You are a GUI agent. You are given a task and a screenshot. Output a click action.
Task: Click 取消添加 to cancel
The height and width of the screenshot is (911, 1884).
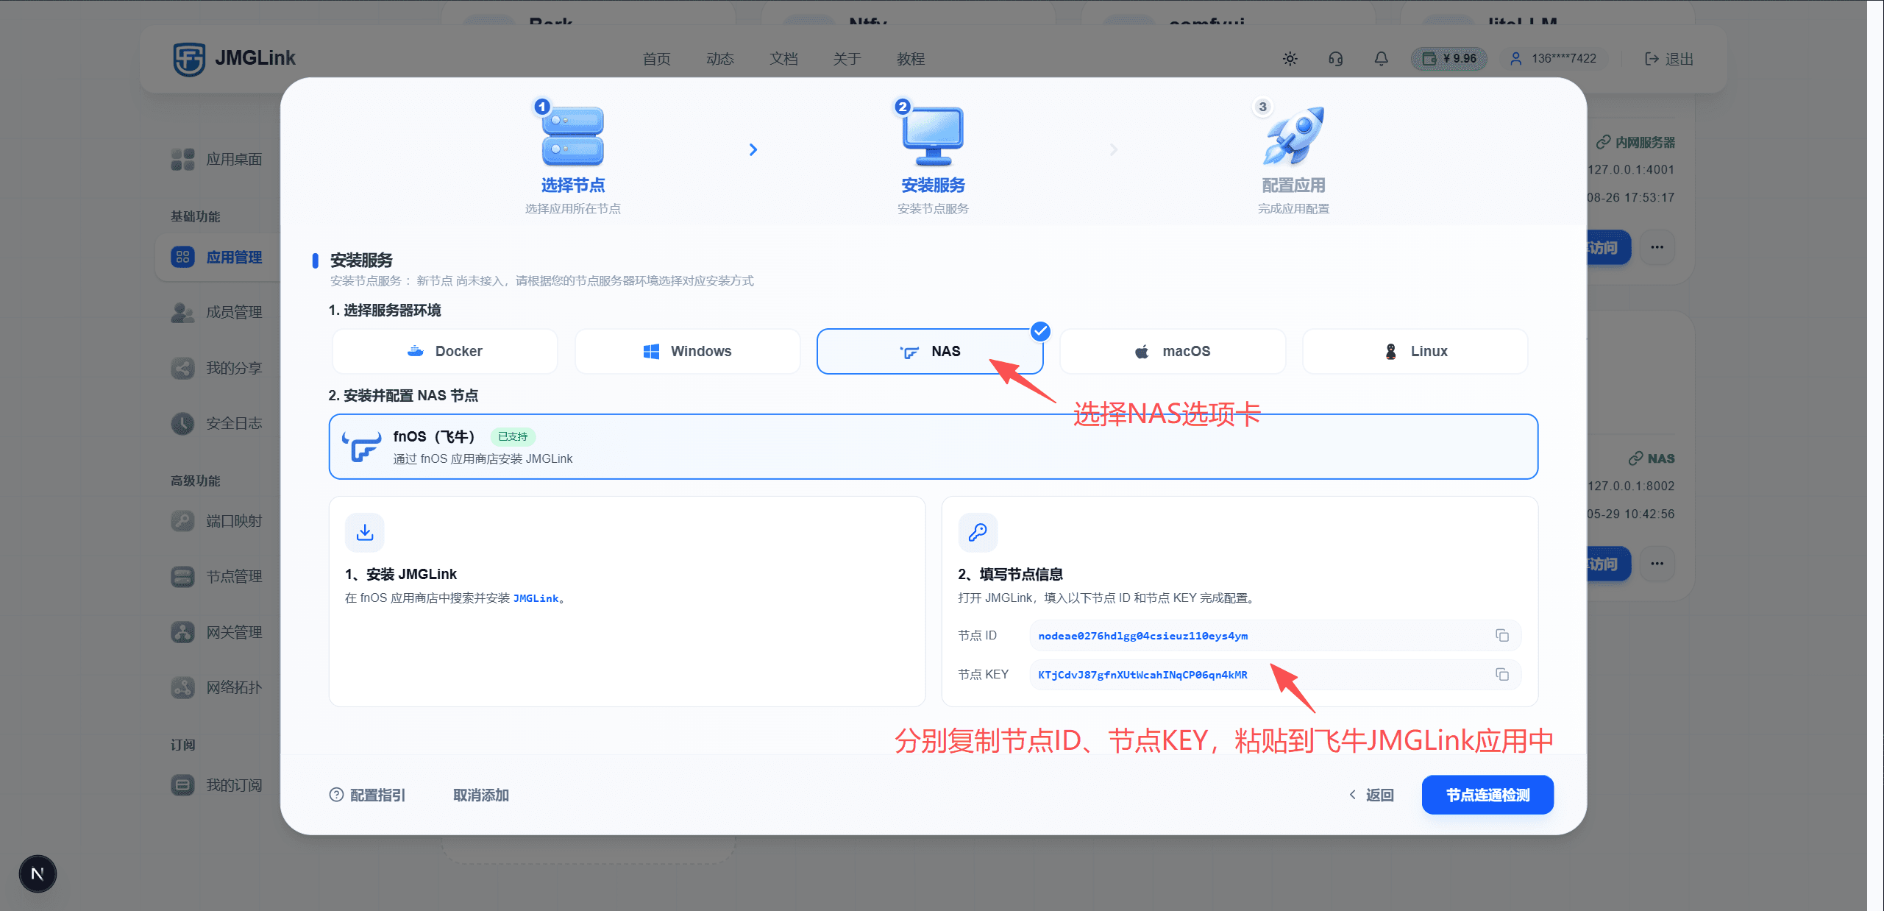pyautogui.click(x=481, y=795)
